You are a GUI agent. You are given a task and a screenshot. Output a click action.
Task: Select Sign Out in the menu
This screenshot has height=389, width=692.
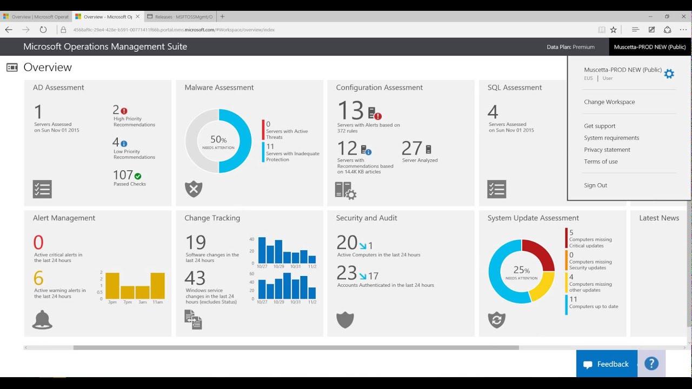click(x=595, y=185)
